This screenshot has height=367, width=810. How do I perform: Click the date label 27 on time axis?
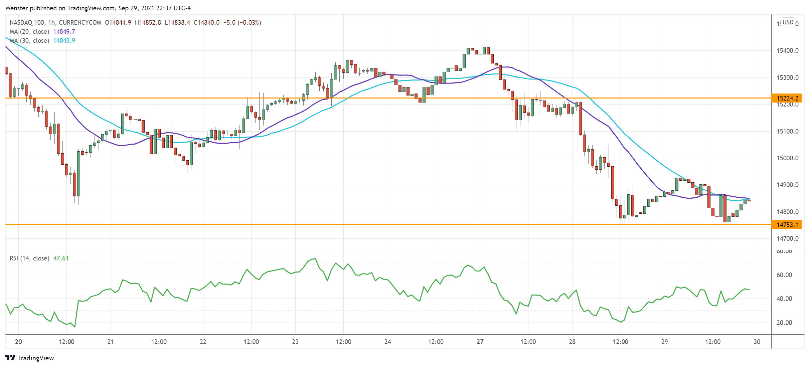click(480, 342)
